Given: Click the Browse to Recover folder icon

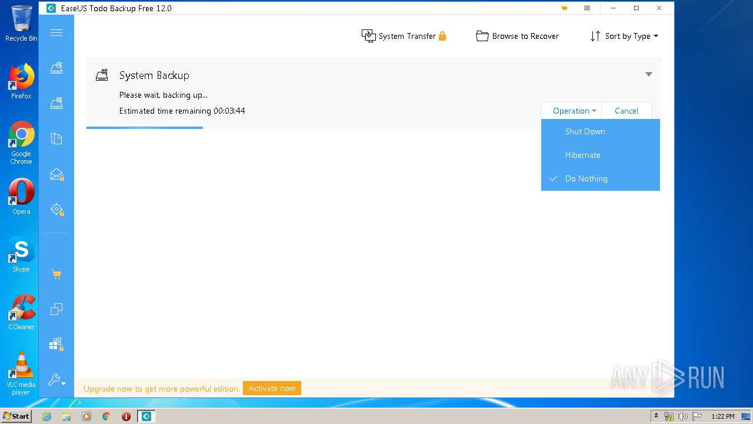Looking at the screenshot, I should (x=482, y=36).
